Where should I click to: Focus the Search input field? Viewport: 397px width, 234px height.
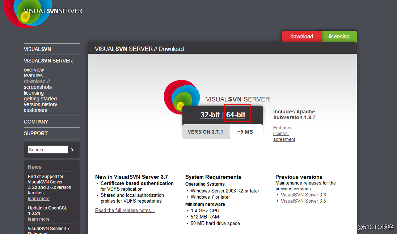(48, 149)
